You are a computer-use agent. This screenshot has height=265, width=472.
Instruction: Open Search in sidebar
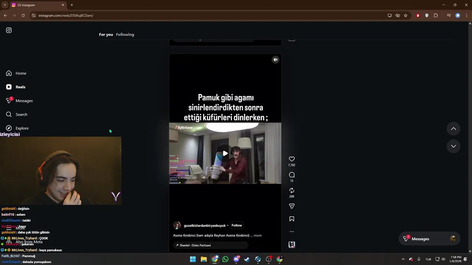click(x=17, y=114)
